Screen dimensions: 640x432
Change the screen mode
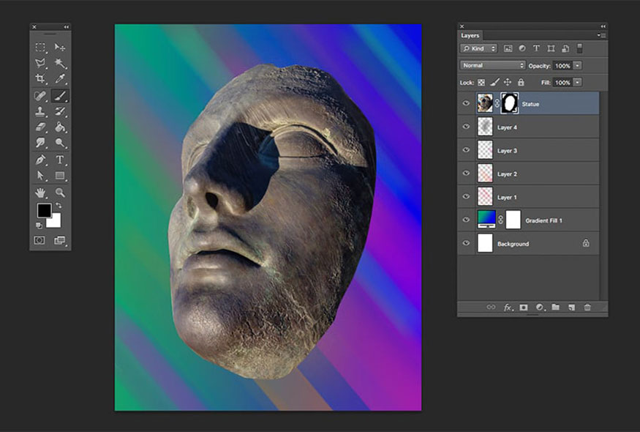pos(60,240)
